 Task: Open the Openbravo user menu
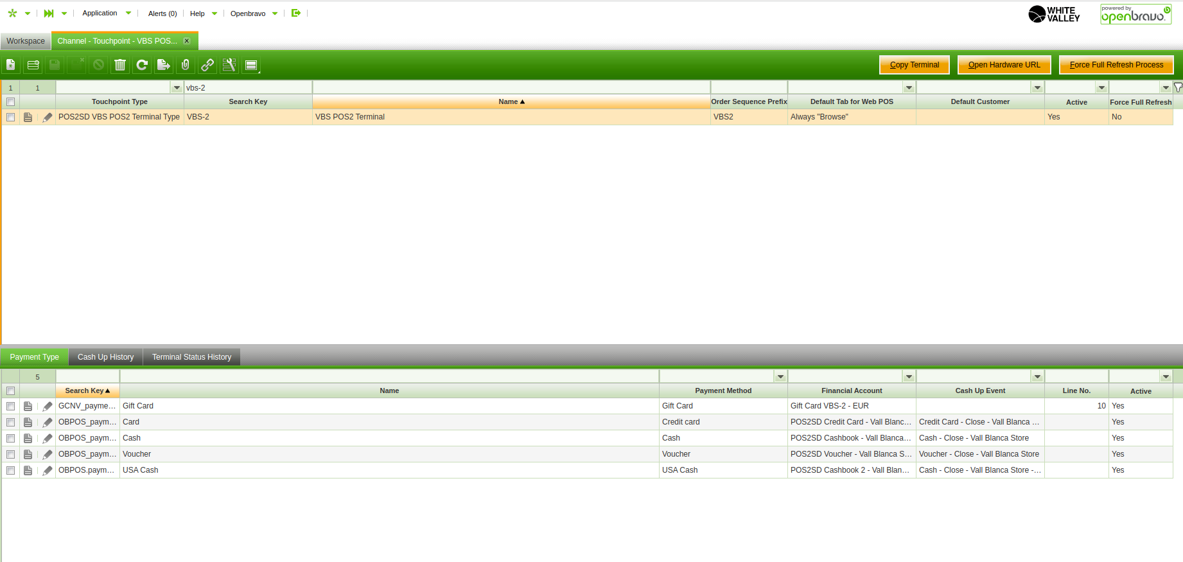(254, 13)
